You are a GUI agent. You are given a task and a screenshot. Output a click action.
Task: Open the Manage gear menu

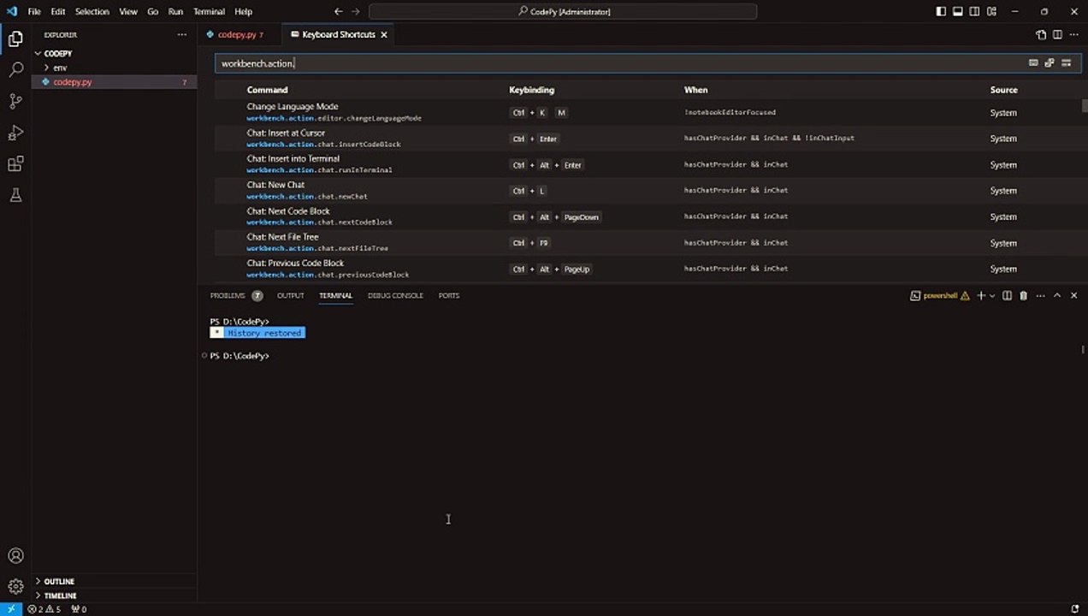coord(15,587)
